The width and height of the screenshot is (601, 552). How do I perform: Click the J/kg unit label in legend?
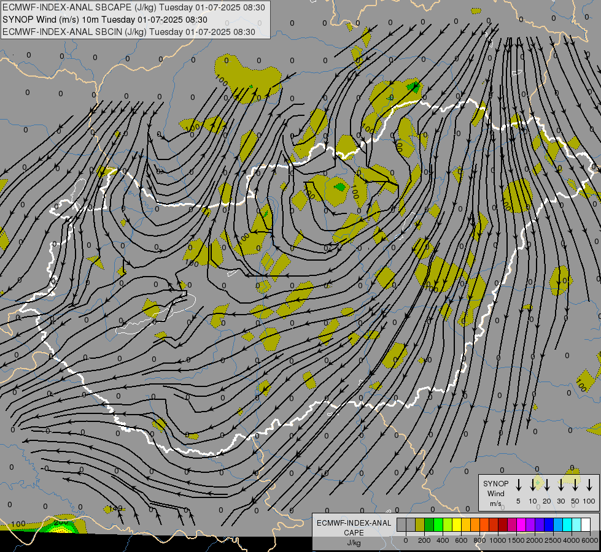[354, 543]
